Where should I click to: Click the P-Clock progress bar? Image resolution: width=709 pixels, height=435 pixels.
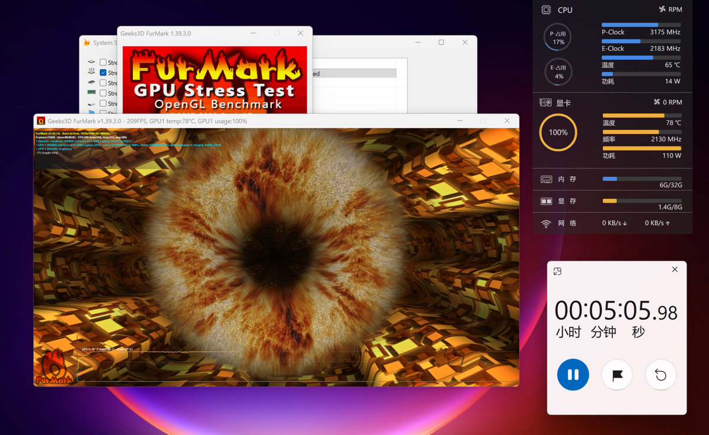641,25
